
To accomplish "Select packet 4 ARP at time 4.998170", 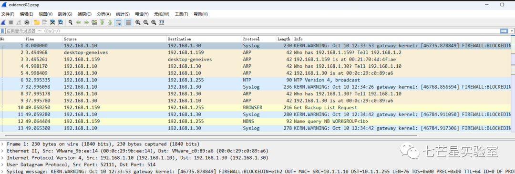I will [x=256, y=66].
